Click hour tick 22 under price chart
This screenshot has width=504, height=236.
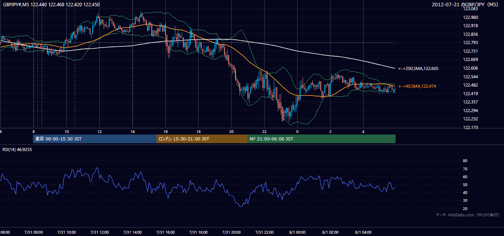[x=265, y=132]
